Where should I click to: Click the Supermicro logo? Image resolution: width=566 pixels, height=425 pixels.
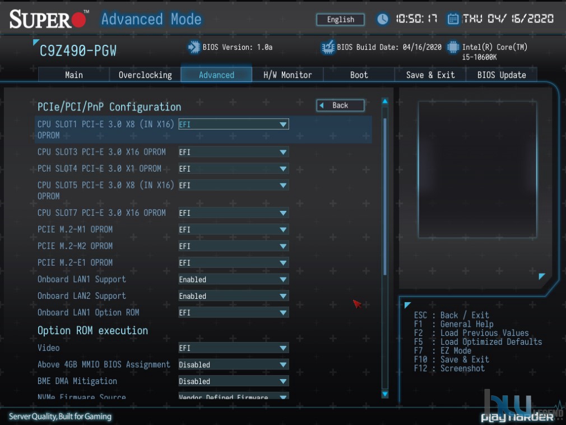click(x=48, y=19)
